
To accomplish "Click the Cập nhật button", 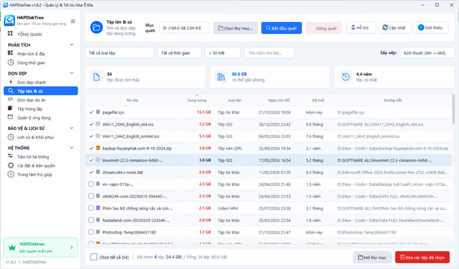I will click(x=395, y=28).
